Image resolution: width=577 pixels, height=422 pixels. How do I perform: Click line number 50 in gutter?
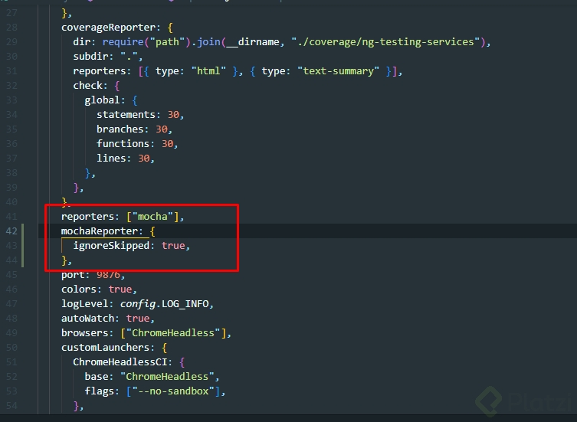coord(11,348)
